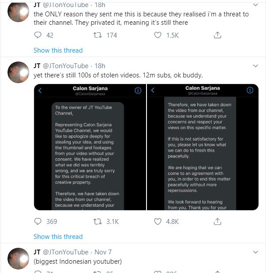Viewport: 266px width, 273px height.
Task: Open options chevron on Nov 7 tweet
Action: tap(255, 252)
